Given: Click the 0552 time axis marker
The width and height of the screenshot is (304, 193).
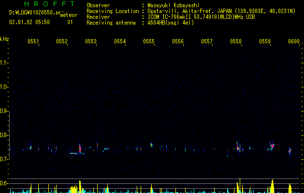Looking at the screenshot, I should pyautogui.click(x=62, y=41).
